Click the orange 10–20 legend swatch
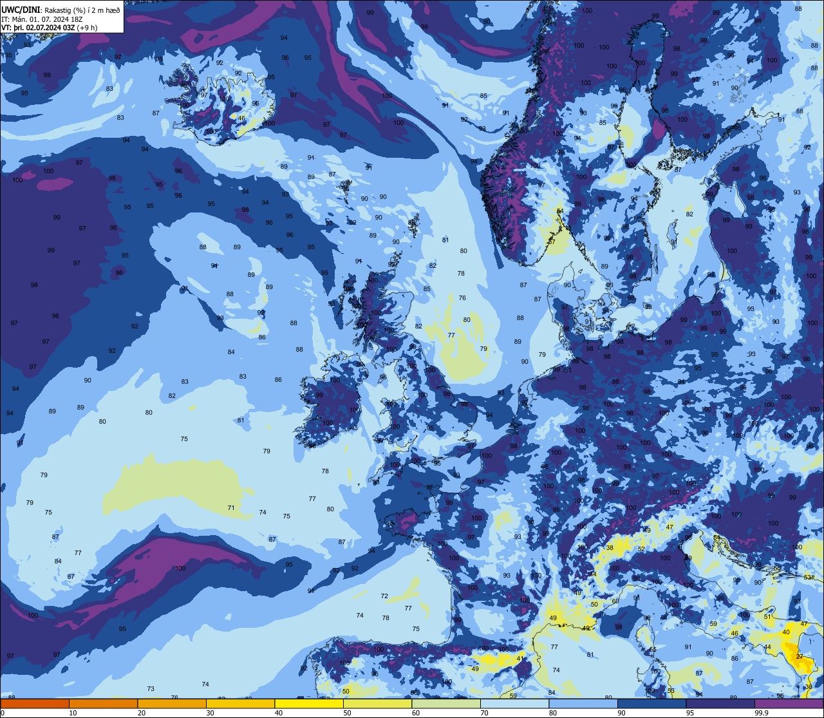The image size is (824, 718). 104,704
